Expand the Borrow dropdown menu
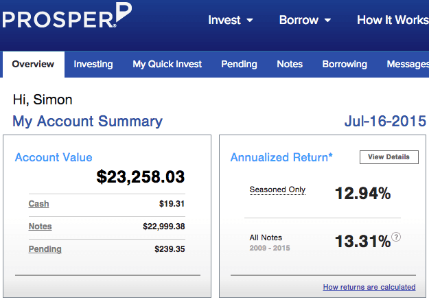The width and height of the screenshot is (429, 300). (305, 20)
